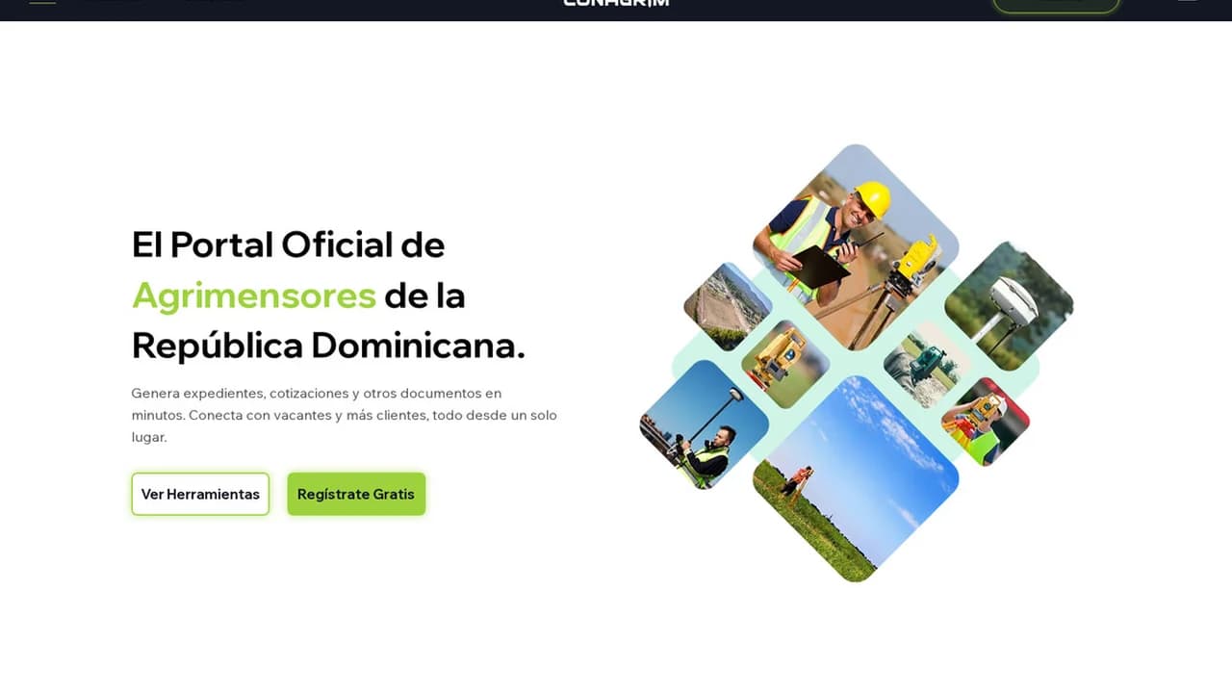Image resolution: width=1232 pixels, height=693 pixels.
Task: Select the aerial land plot photo
Action: point(728,306)
